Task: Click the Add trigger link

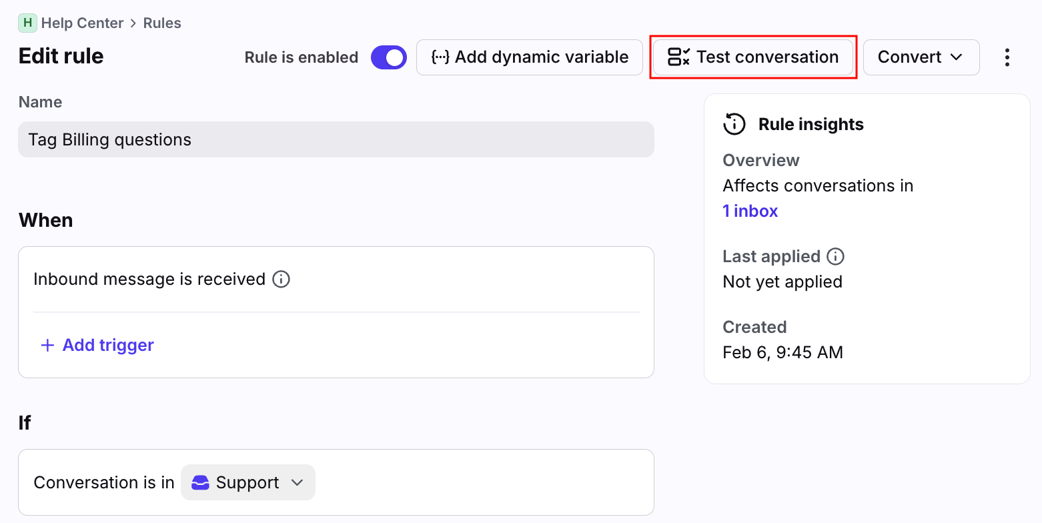Action: (x=108, y=346)
